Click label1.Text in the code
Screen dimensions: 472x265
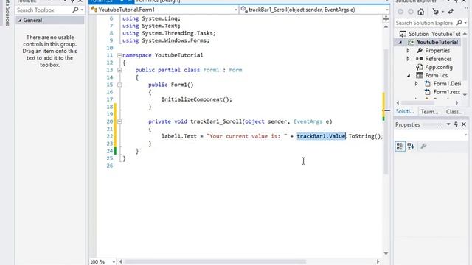179,136
